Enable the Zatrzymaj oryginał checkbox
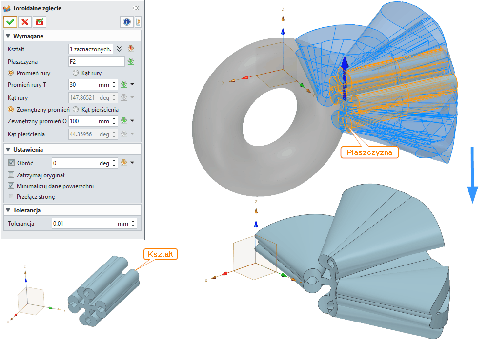The image size is (488, 341). pos(12,175)
